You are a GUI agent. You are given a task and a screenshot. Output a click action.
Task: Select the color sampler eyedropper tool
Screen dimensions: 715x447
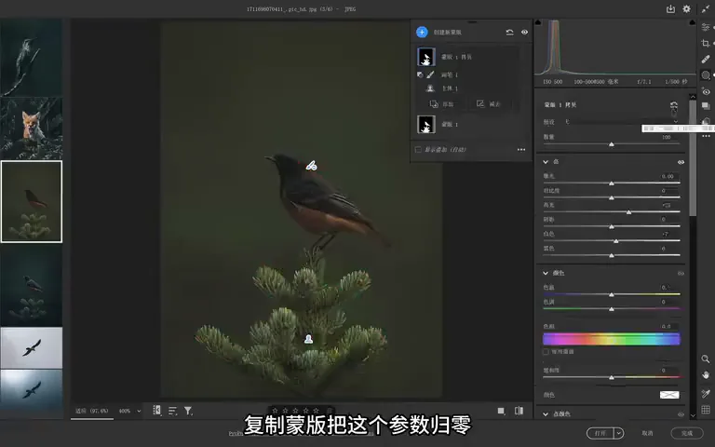pos(706,393)
